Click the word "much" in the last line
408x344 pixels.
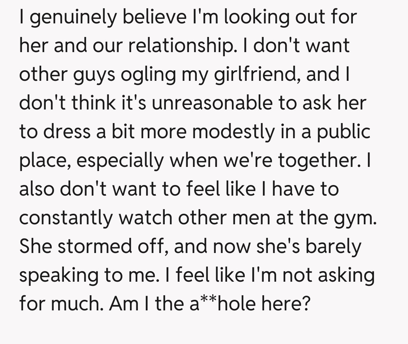point(79,304)
